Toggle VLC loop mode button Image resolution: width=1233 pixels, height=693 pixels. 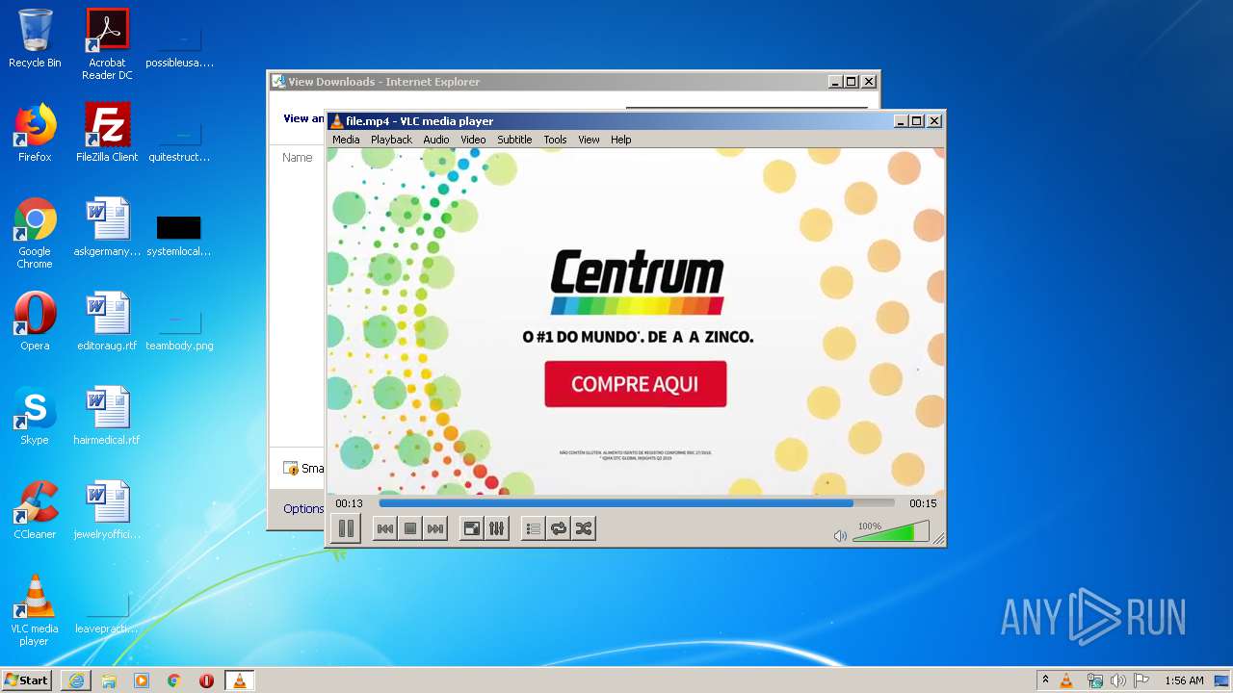(559, 528)
